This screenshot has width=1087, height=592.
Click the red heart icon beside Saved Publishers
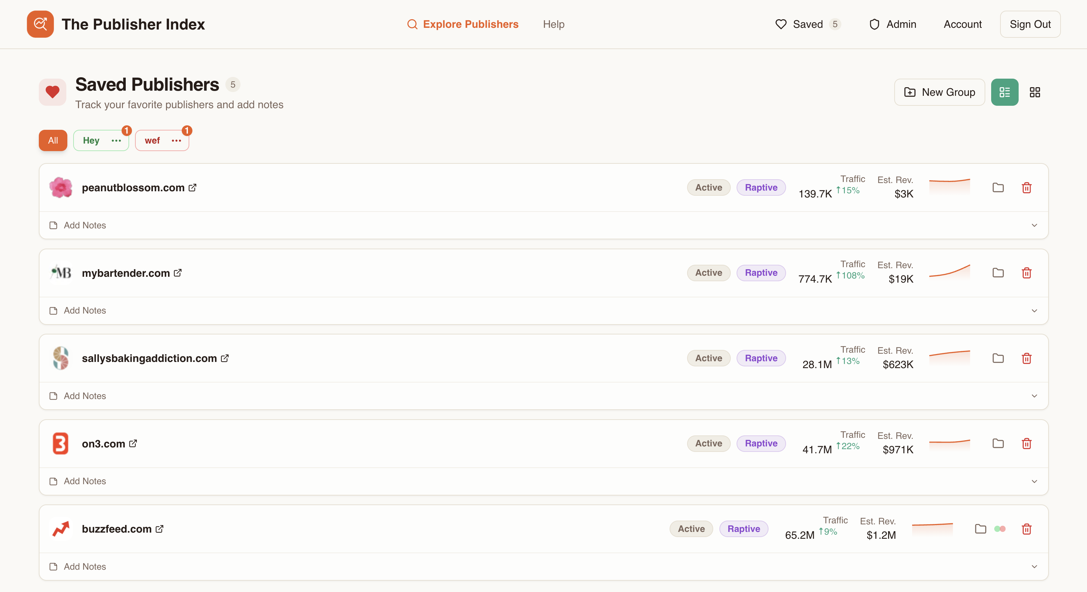click(53, 92)
